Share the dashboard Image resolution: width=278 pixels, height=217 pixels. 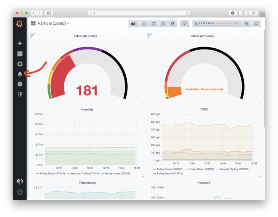pos(154,23)
